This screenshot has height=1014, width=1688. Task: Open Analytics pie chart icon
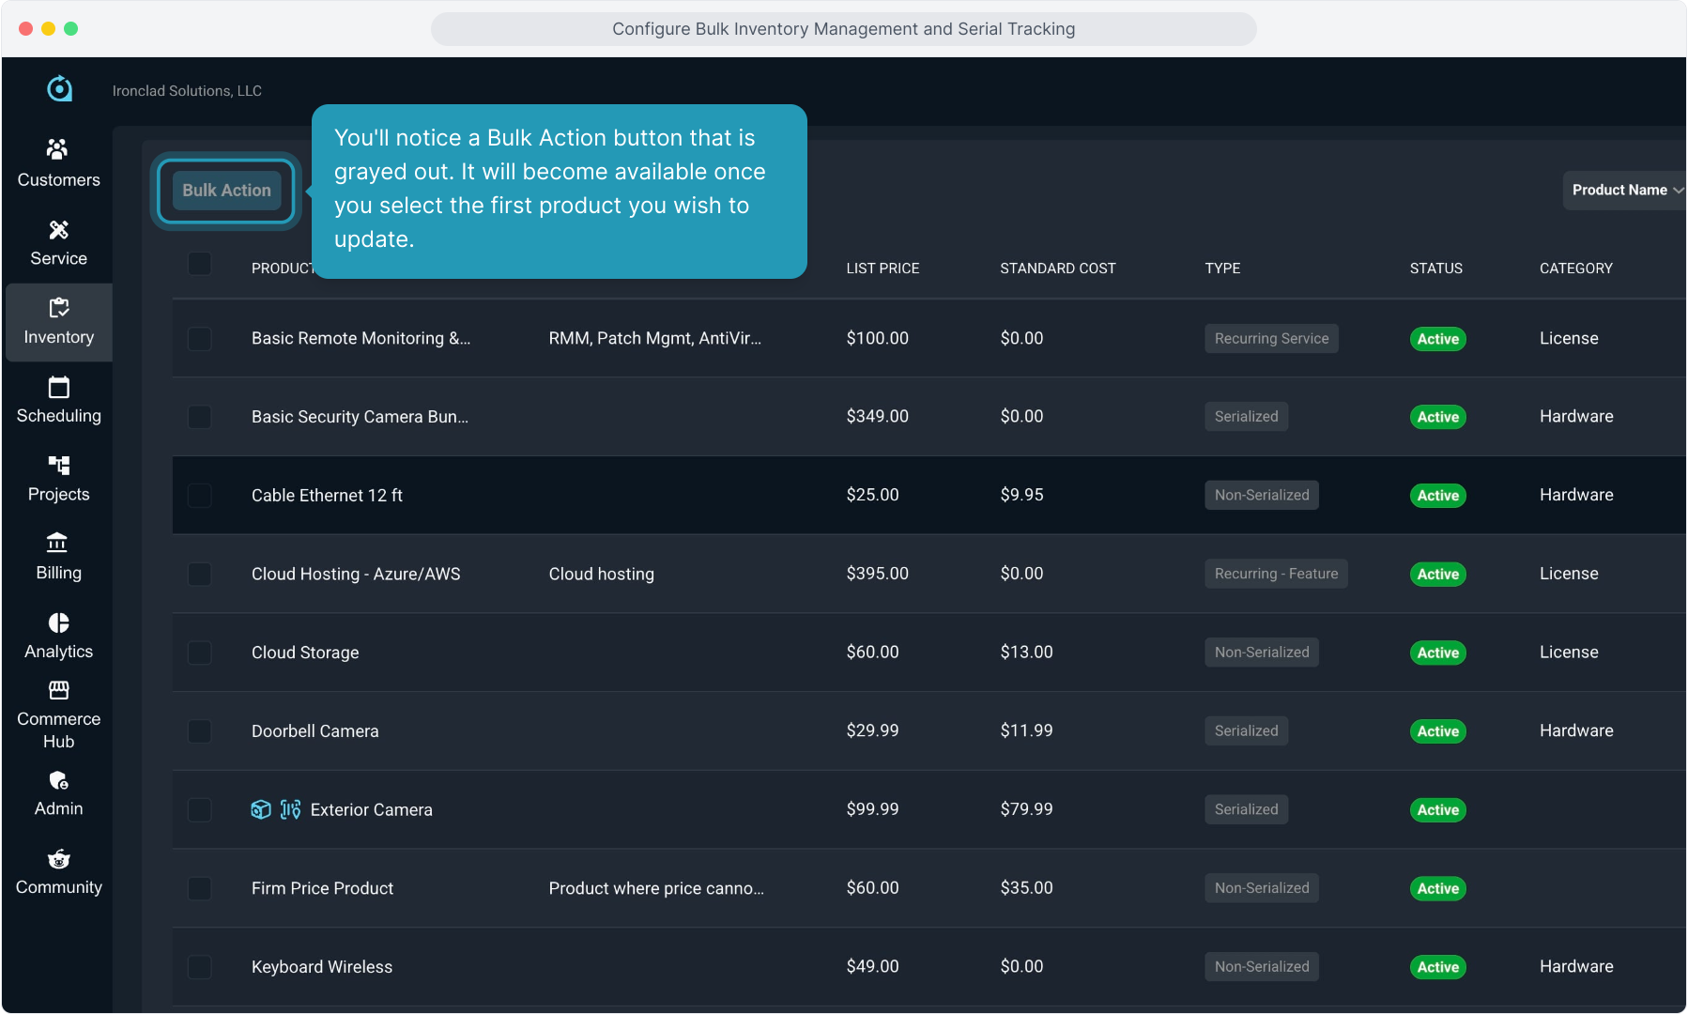58,622
